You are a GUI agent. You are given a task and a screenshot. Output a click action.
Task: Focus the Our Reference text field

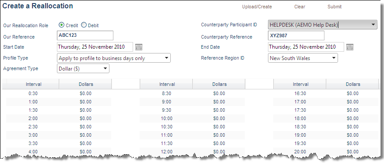click(x=85, y=35)
